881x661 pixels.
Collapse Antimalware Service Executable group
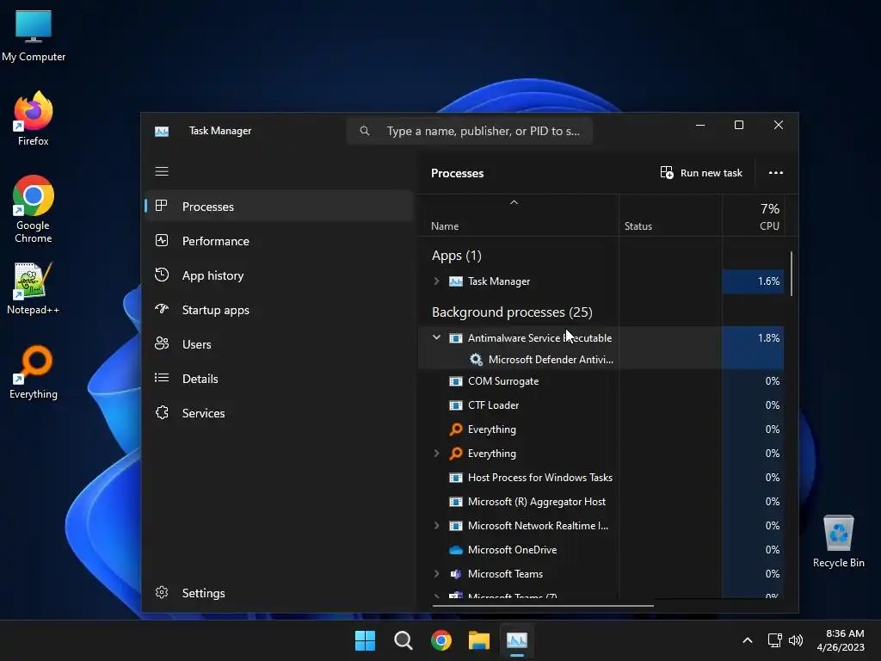[436, 337]
